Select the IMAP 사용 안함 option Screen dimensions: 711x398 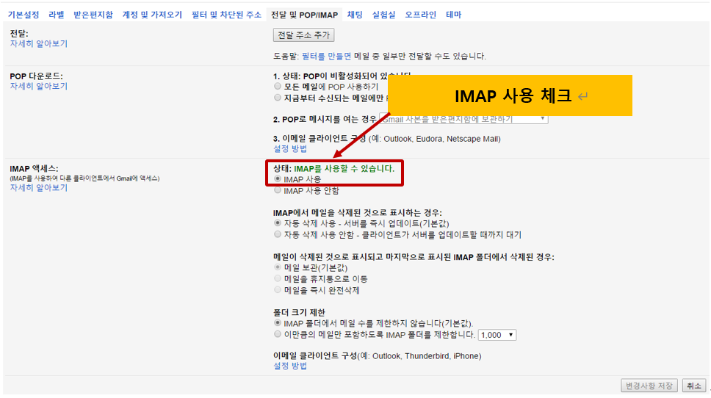click(278, 191)
